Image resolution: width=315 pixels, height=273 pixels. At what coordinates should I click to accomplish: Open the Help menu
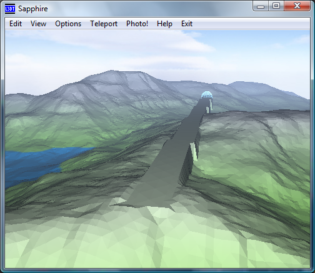pos(164,24)
